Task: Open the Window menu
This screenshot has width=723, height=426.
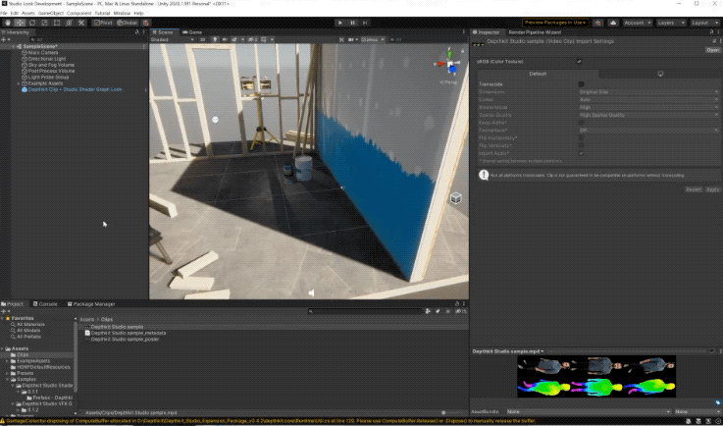Action: 122,14
